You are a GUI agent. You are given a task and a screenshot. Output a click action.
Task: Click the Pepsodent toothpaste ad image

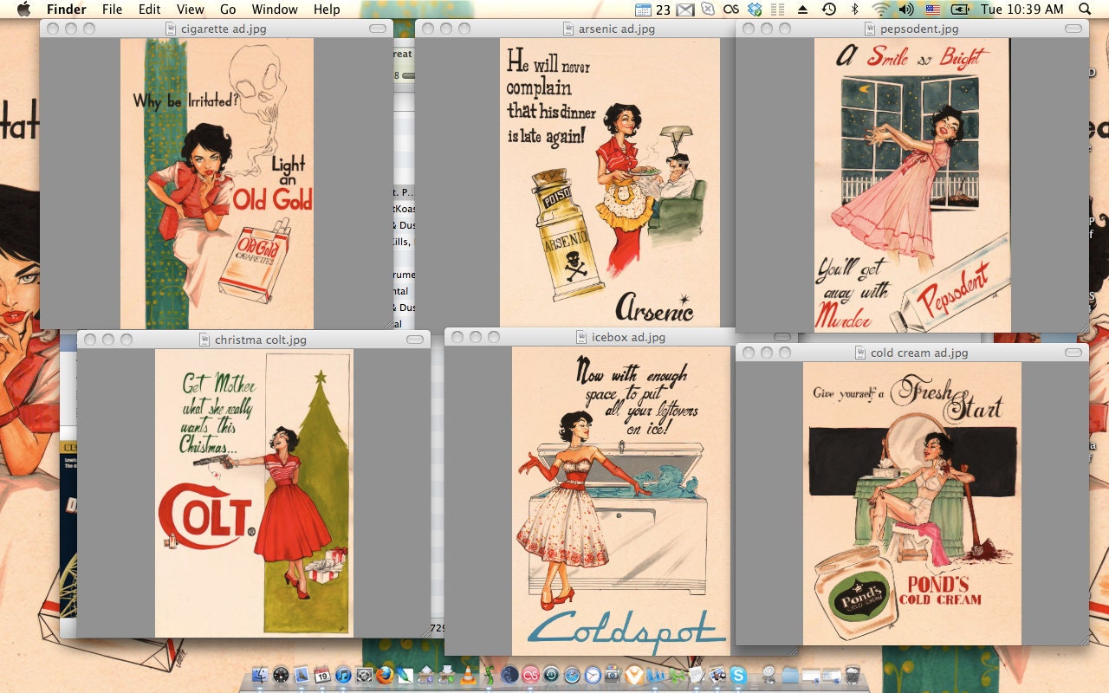click(x=911, y=185)
